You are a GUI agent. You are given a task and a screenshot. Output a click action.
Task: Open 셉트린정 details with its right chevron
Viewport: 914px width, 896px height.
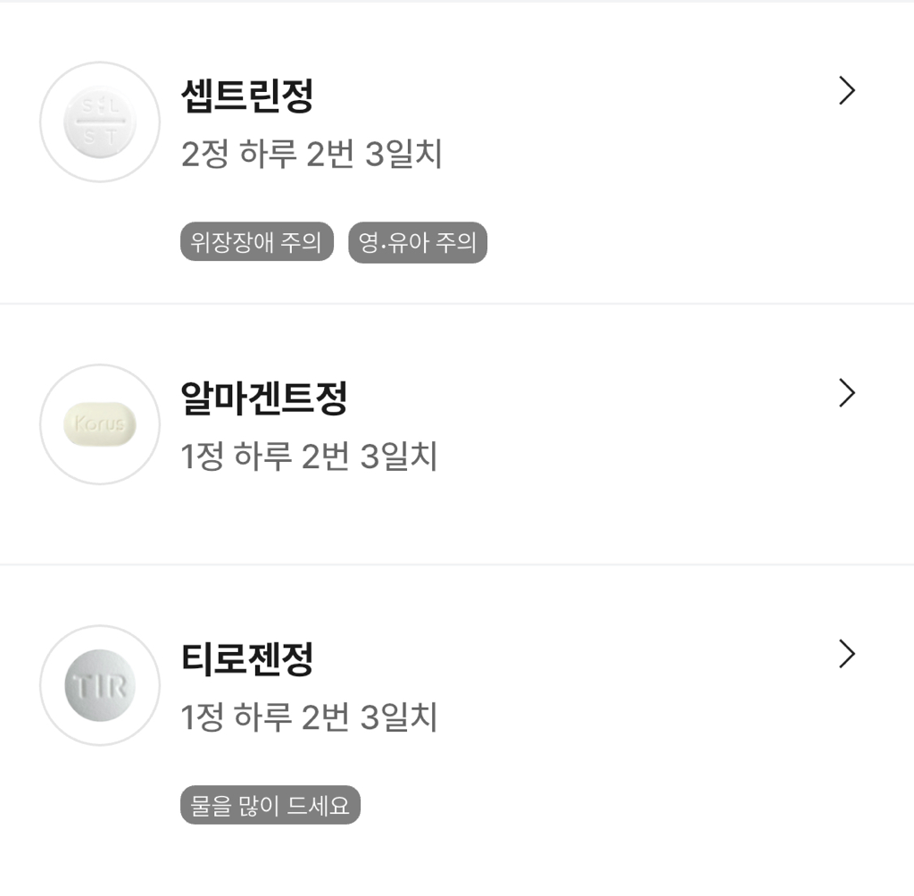click(847, 91)
